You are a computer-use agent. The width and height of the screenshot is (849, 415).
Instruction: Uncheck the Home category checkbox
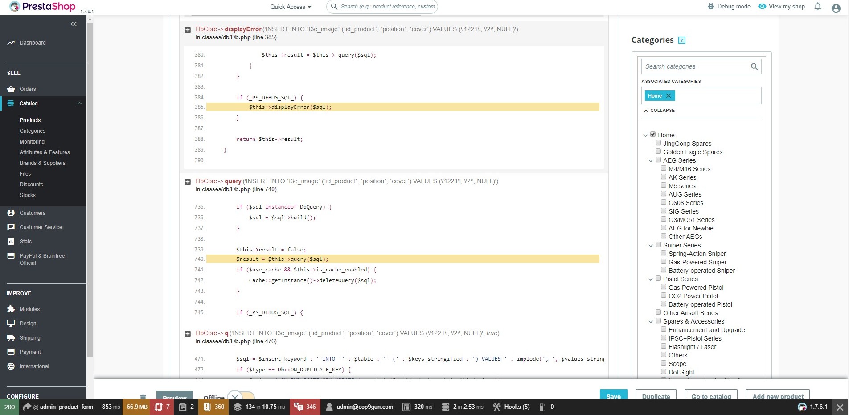652,134
